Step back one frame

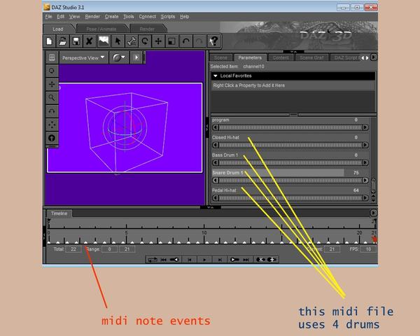(190, 260)
